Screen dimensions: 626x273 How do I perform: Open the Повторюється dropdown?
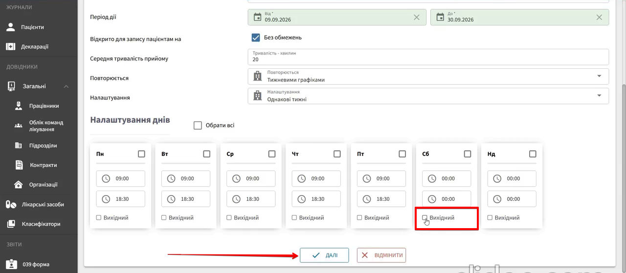click(428, 76)
